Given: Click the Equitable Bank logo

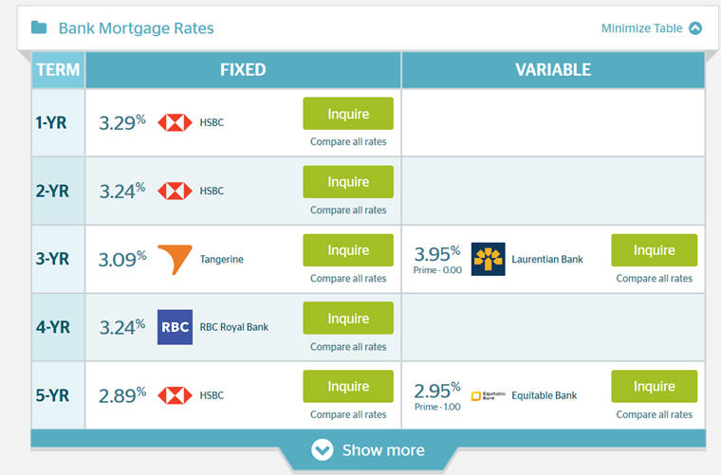Looking at the screenshot, I should pyautogui.click(x=488, y=395).
